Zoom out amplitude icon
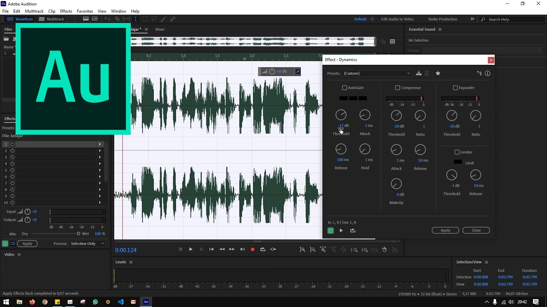 click(x=312, y=249)
